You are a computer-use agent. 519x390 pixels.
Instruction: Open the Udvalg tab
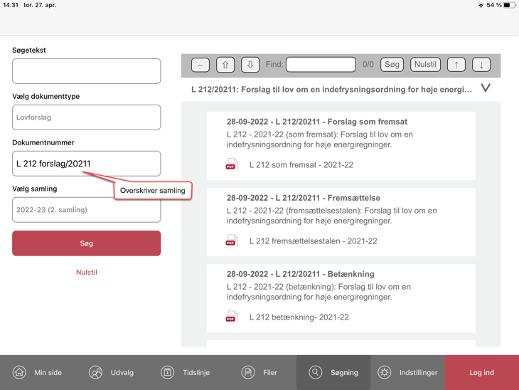tap(111, 372)
